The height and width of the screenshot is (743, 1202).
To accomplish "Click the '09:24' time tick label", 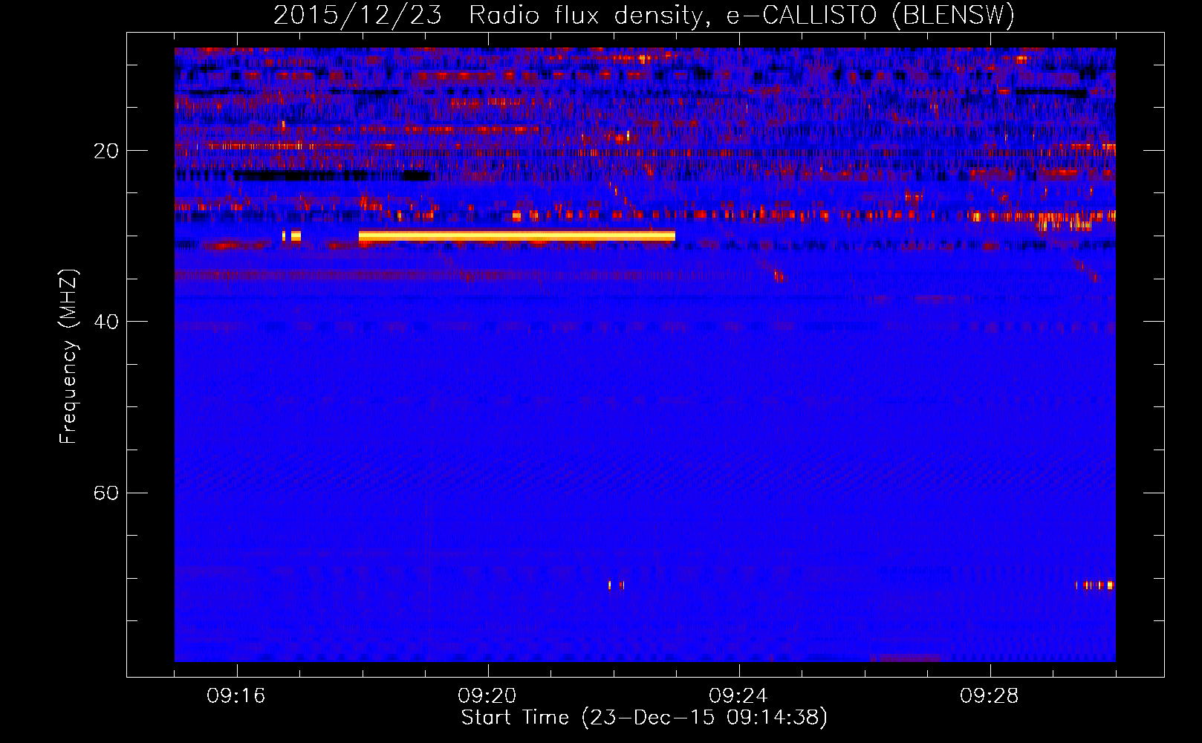I will tap(738, 696).
